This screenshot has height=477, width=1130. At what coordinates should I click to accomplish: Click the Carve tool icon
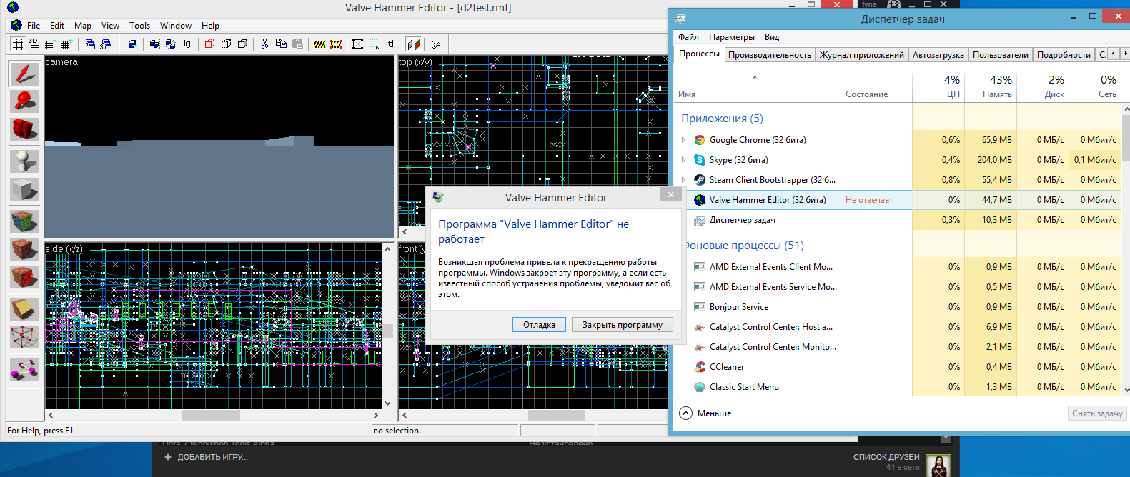click(x=132, y=44)
